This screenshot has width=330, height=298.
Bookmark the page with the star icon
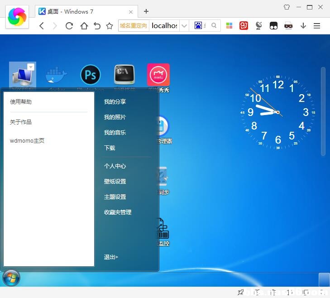click(x=110, y=26)
